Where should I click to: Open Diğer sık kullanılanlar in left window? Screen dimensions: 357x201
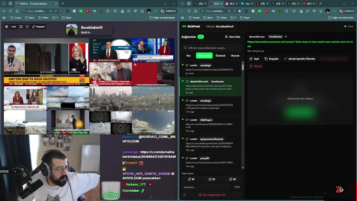pos(162,18)
